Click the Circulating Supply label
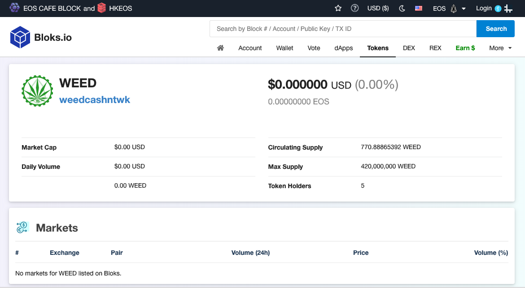Viewport: 525px width, 288px height. coord(295,147)
